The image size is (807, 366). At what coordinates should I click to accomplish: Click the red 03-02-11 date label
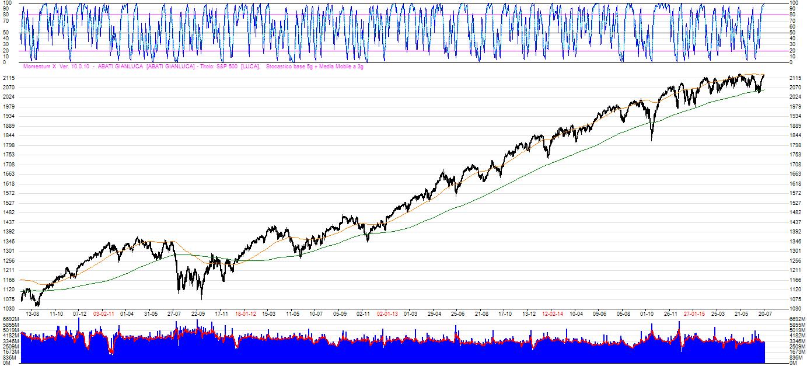coord(103,313)
